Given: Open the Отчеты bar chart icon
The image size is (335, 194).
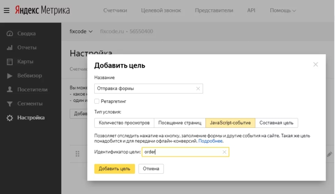Looking at the screenshot, I should point(10,48).
